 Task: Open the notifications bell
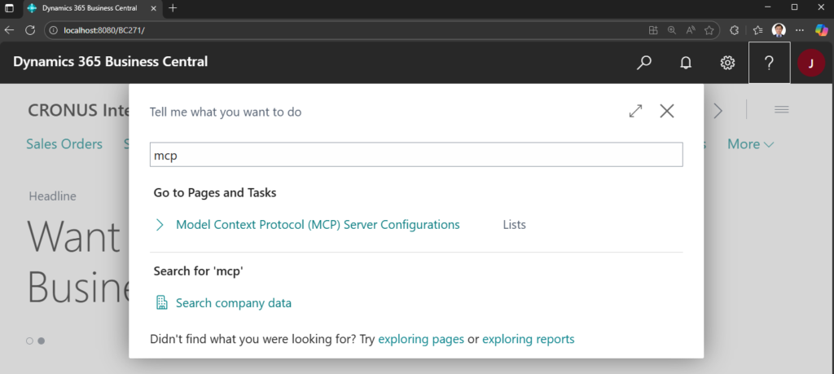[x=686, y=63]
